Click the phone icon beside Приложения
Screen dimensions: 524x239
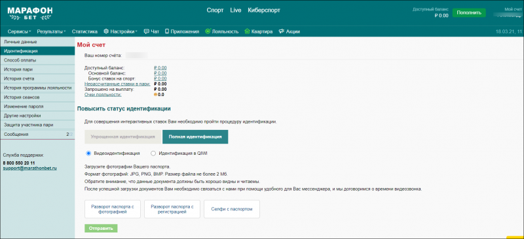pos(167,31)
